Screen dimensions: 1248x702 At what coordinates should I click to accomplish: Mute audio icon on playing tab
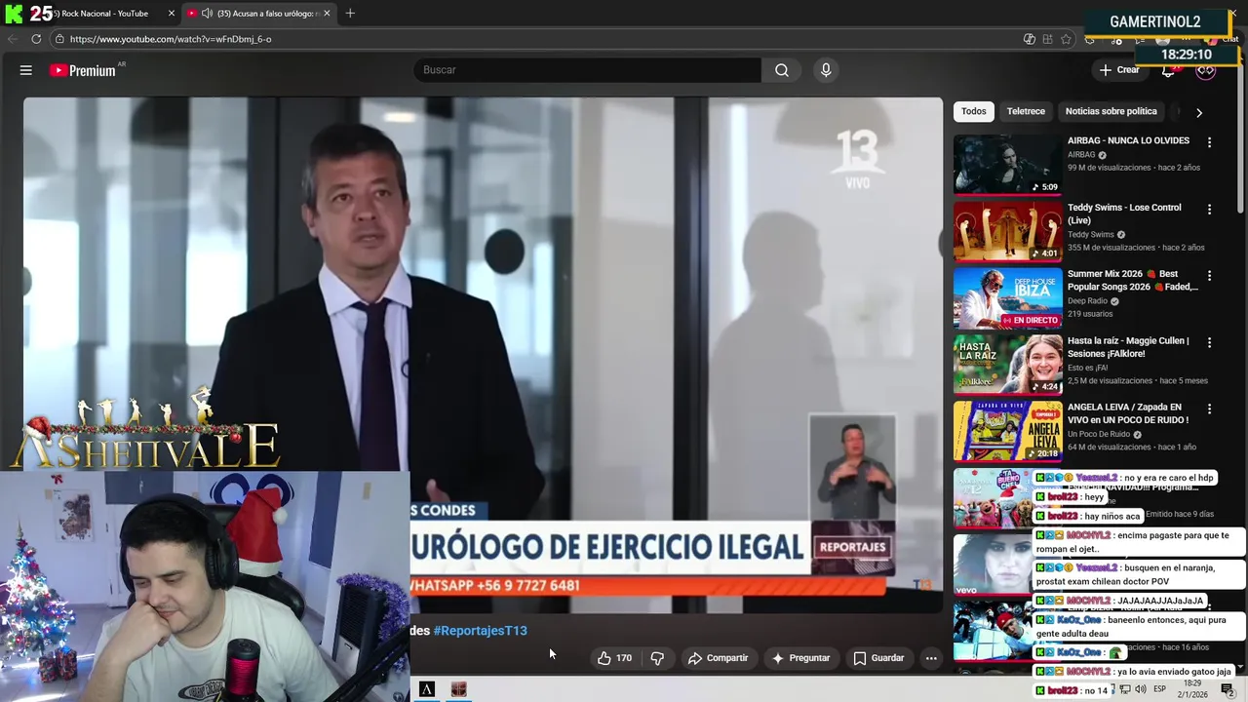coord(207,14)
